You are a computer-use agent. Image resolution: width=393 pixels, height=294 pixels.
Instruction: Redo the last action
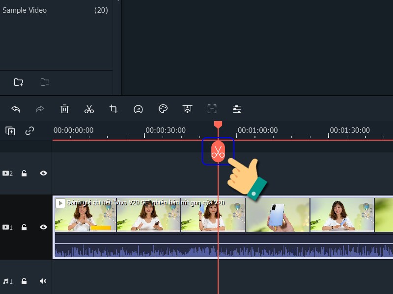point(40,109)
